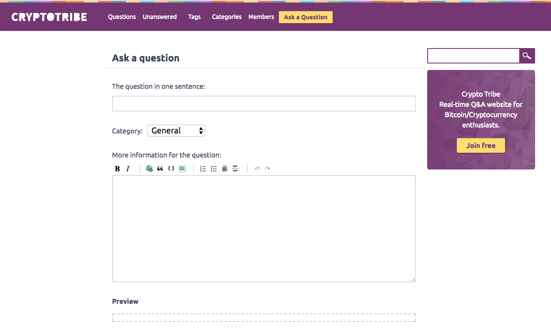Focus the question in one sentence field
This screenshot has width=551, height=330.
click(x=264, y=104)
